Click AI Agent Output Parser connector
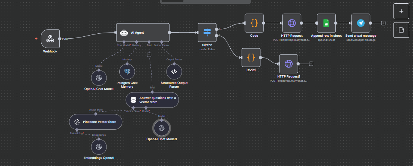This screenshot has height=166, width=413. [162, 42]
